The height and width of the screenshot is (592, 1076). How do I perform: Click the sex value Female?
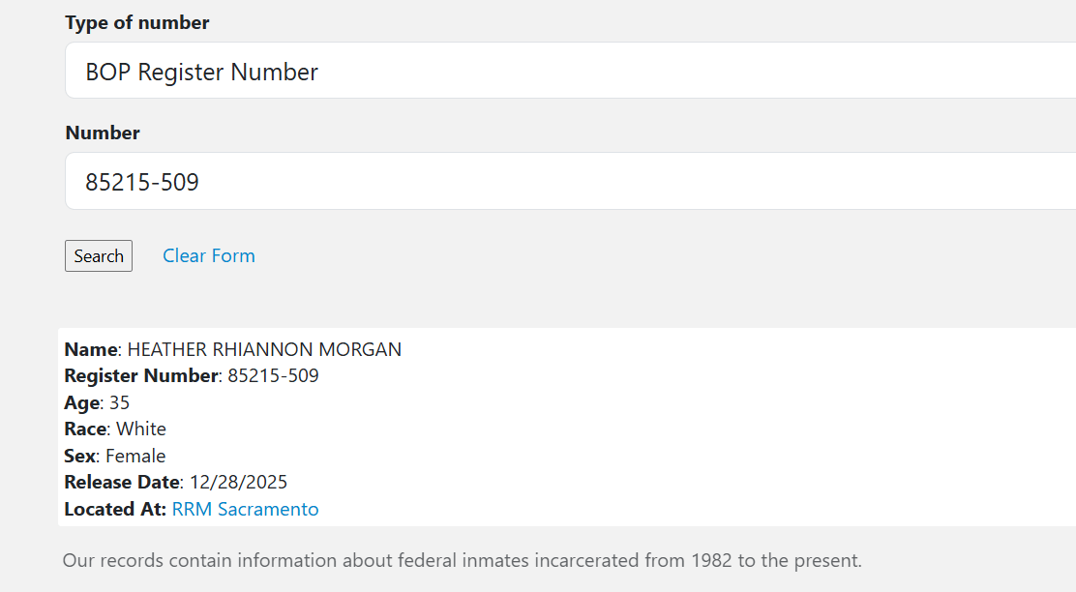click(135, 457)
